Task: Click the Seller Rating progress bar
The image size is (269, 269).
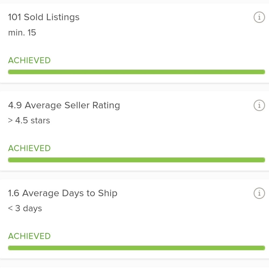Action: [136, 160]
